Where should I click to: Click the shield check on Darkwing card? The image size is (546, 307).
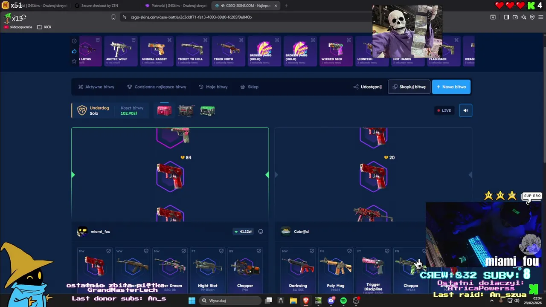(311, 251)
